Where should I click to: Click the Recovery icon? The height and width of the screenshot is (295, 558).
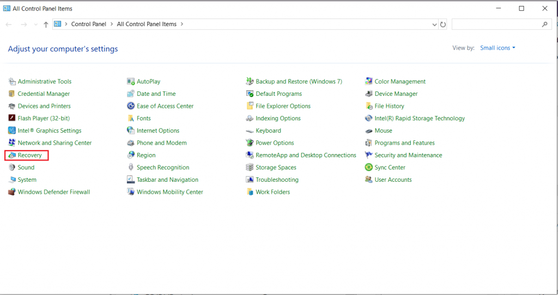(12, 155)
